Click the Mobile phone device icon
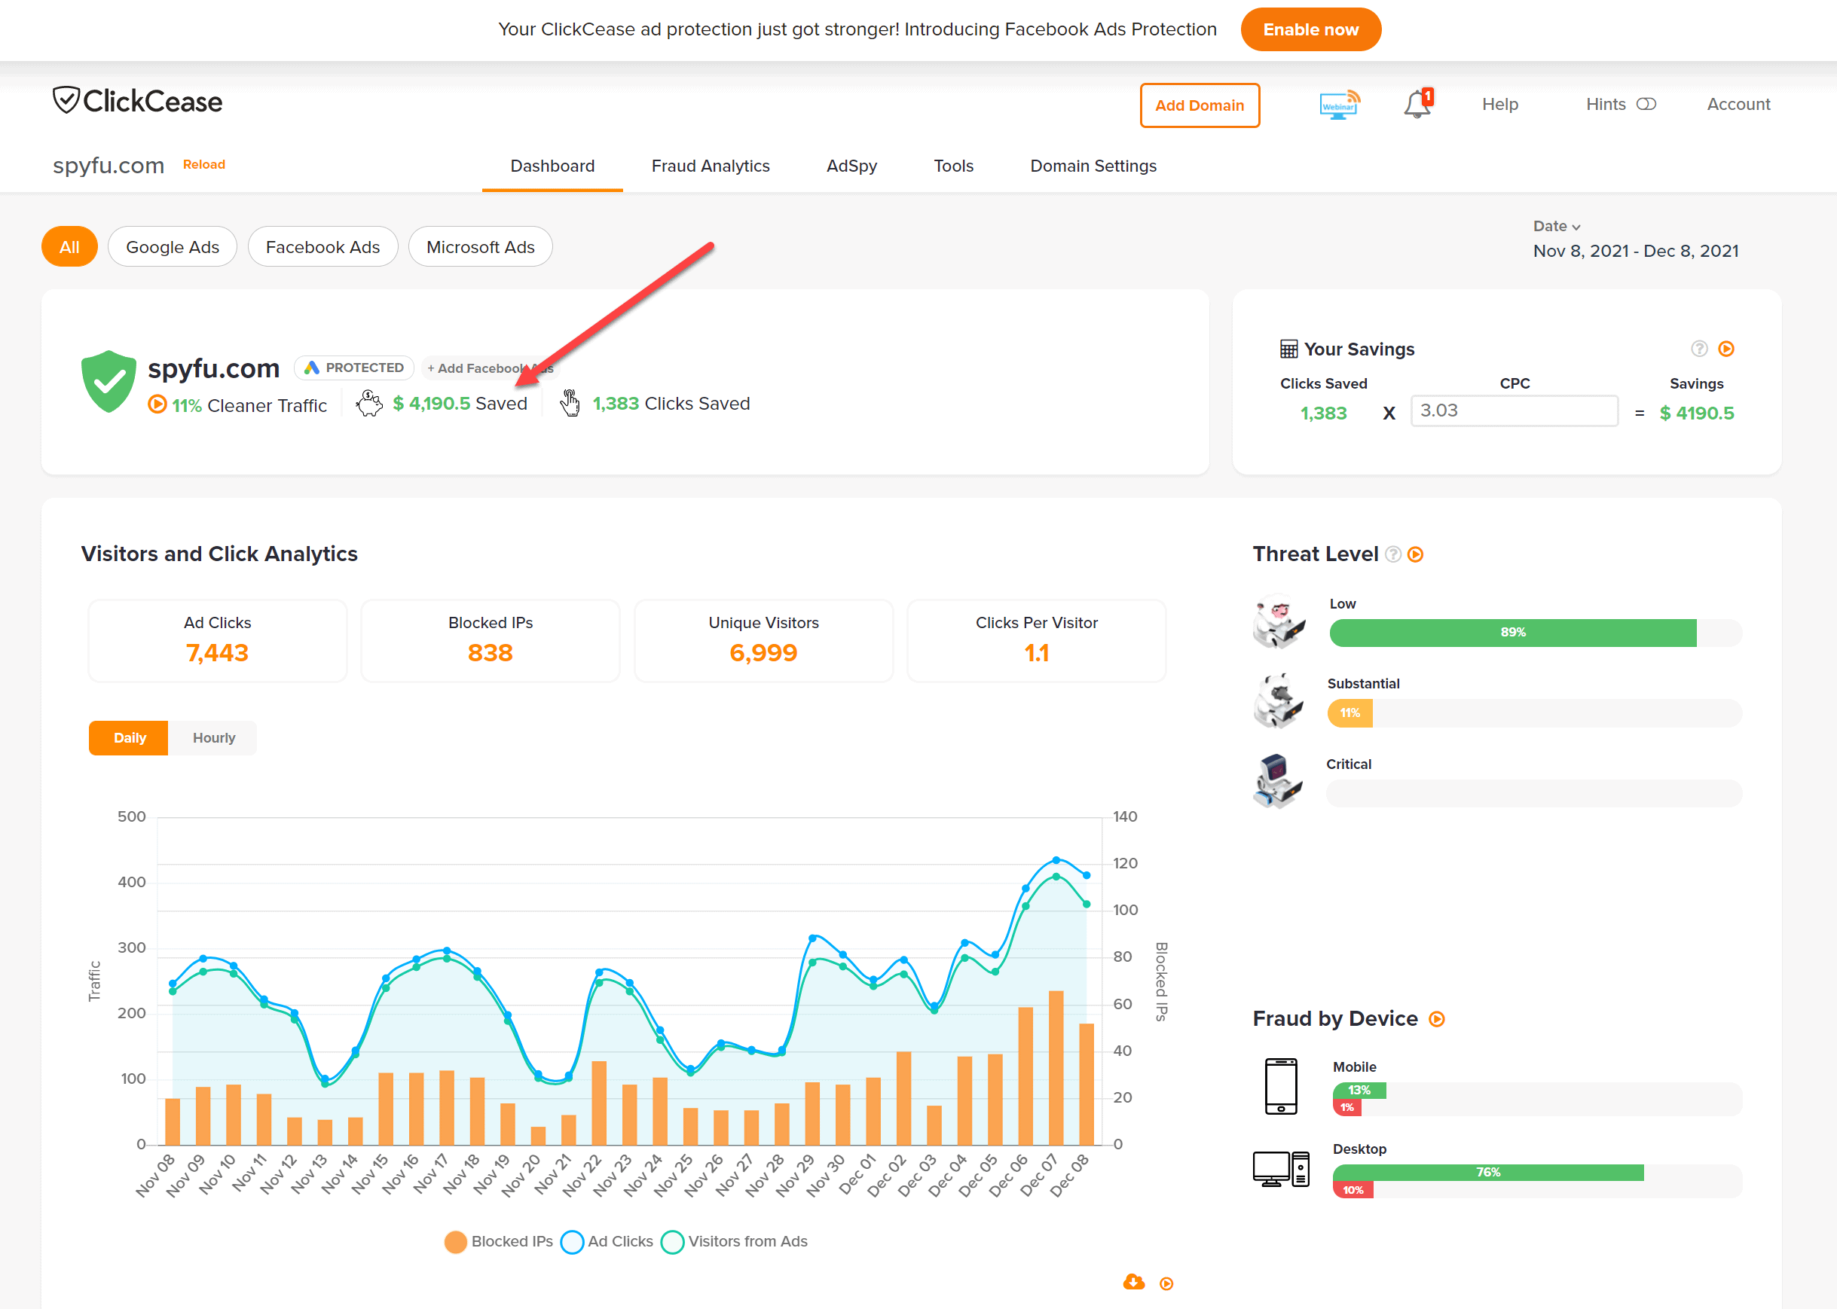This screenshot has height=1309, width=1837. [x=1282, y=1087]
